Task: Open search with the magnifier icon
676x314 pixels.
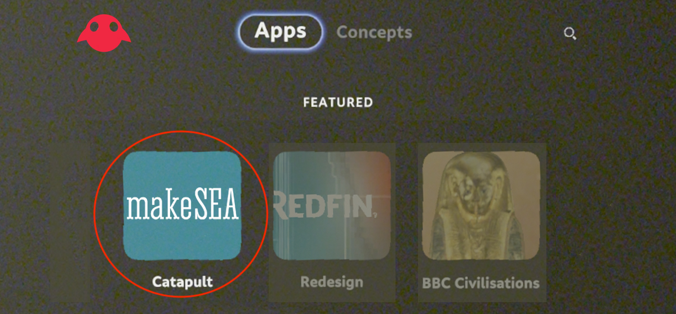Action: [x=570, y=34]
